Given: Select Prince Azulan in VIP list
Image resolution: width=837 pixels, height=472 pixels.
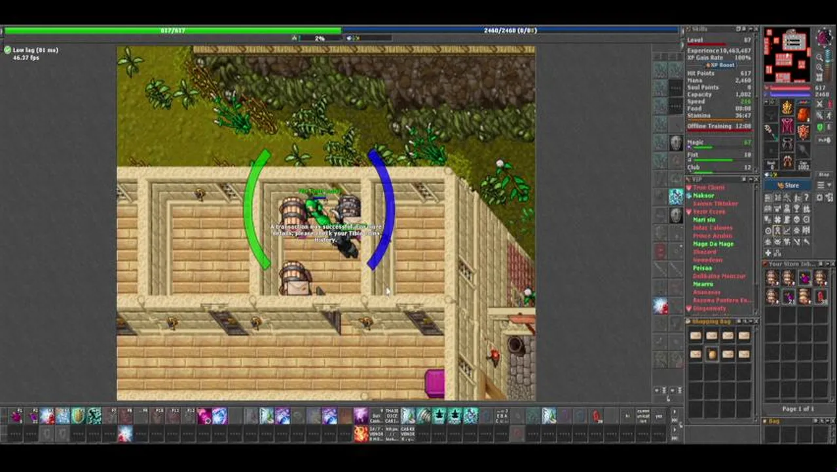Looking at the screenshot, I should [x=713, y=236].
